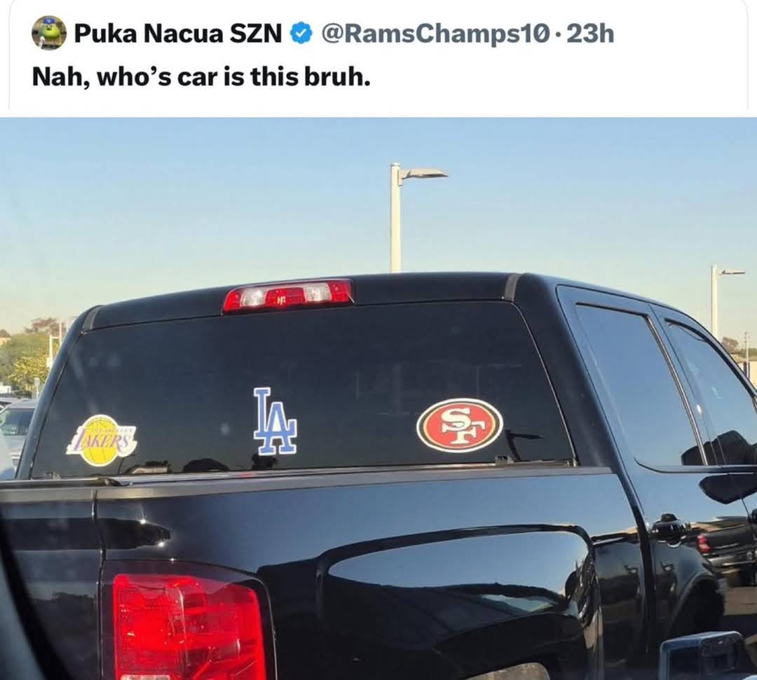Click the truck's center high brake light

tap(288, 295)
